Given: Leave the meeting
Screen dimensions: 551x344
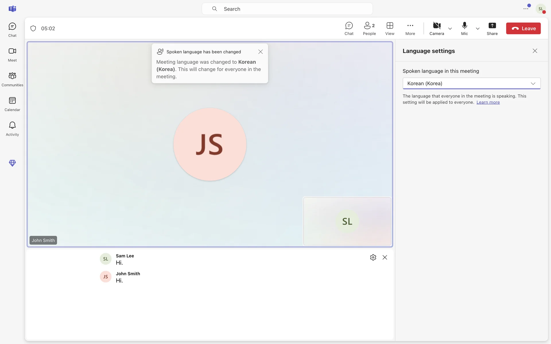Looking at the screenshot, I should (x=523, y=28).
